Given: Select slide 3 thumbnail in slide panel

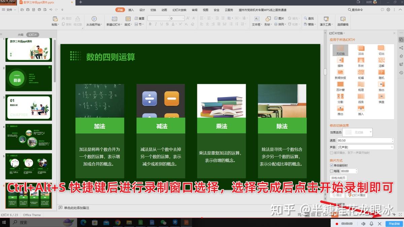Looking at the screenshot, I should (x=28, y=107).
